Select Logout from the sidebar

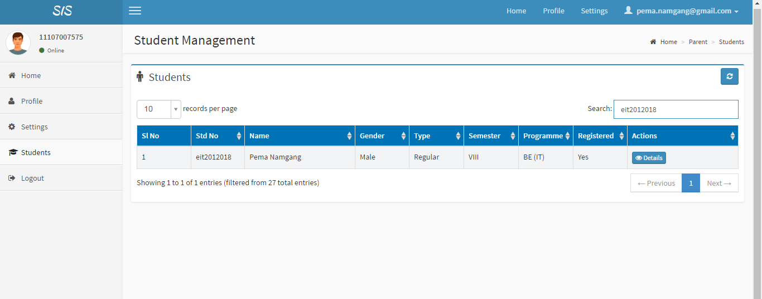(x=32, y=178)
